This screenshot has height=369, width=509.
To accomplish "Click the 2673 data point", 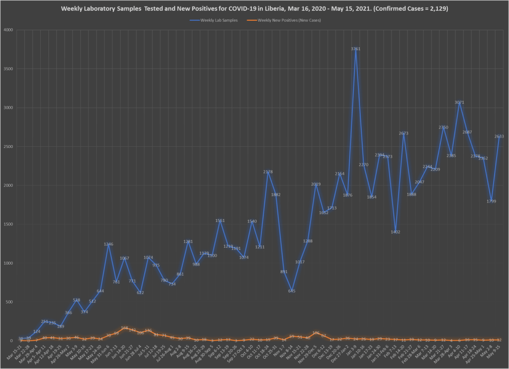I will coord(404,133).
